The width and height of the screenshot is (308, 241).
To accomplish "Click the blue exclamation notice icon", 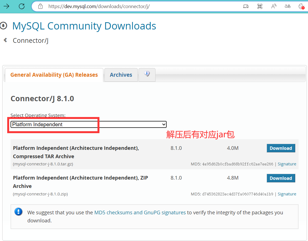I will 18,212.
